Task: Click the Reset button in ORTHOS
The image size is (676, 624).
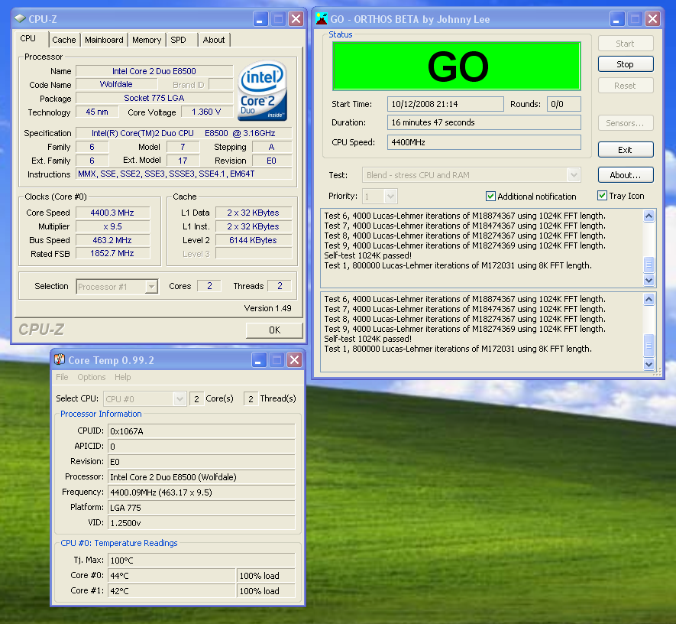Action: tap(626, 86)
